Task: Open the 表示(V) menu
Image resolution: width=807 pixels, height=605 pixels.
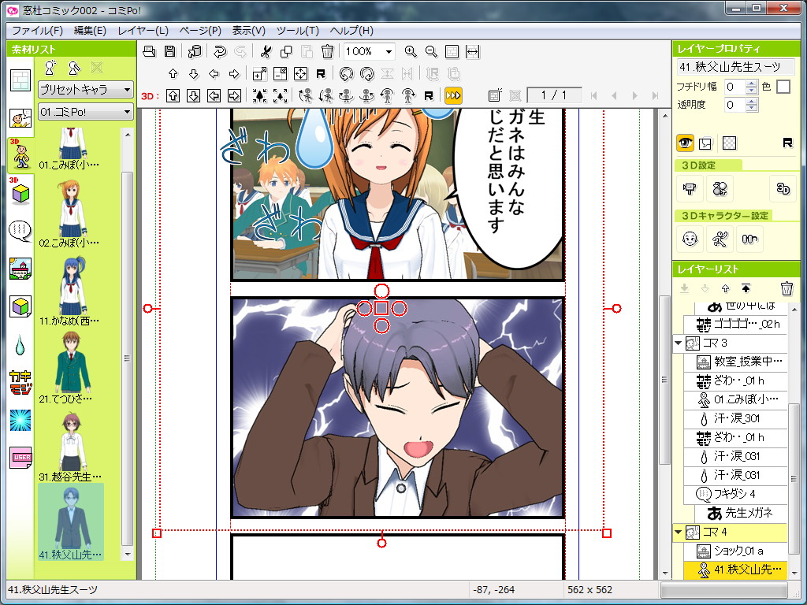Action: click(x=247, y=30)
